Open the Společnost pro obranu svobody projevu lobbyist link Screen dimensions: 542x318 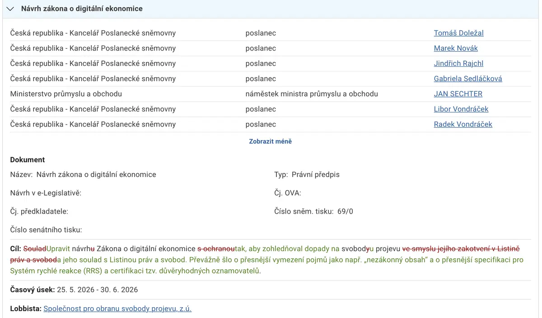click(x=117, y=309)
